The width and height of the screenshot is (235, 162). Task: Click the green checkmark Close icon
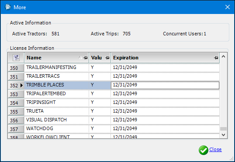coord(204,150)
